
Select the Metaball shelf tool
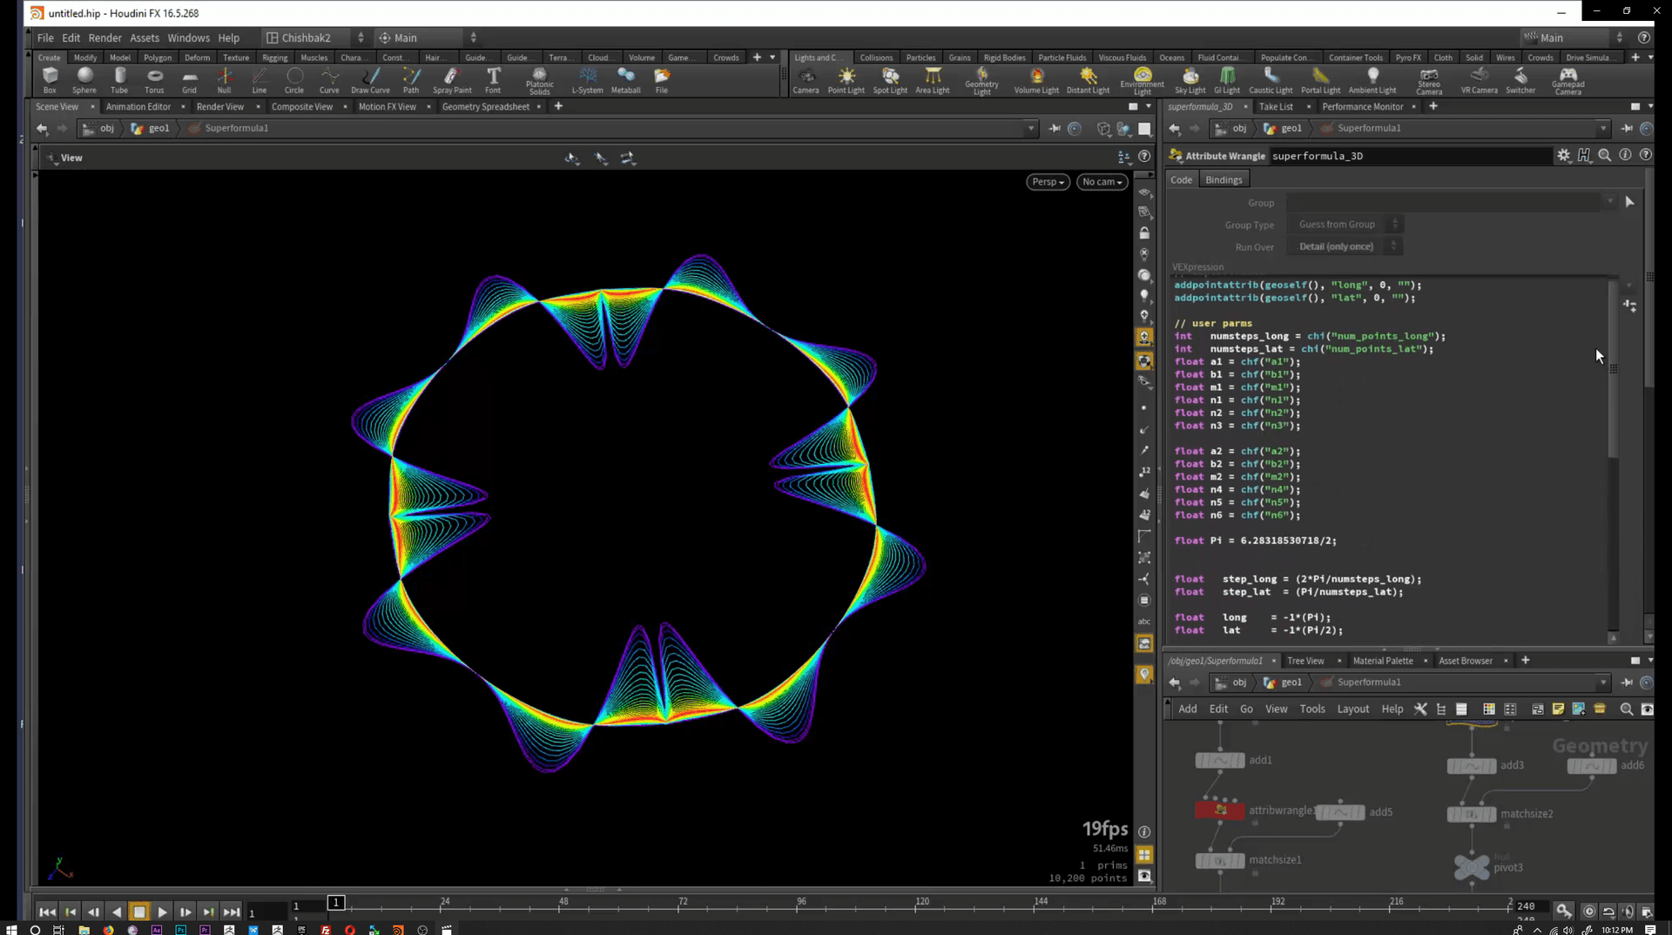click(625, 80)
